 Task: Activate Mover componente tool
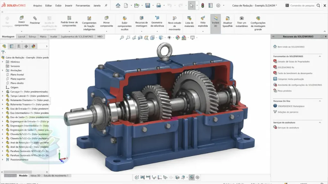tap(106, 21)
